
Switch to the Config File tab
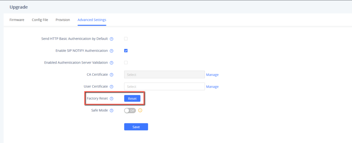pyautogui.click(x=40, y=20)
